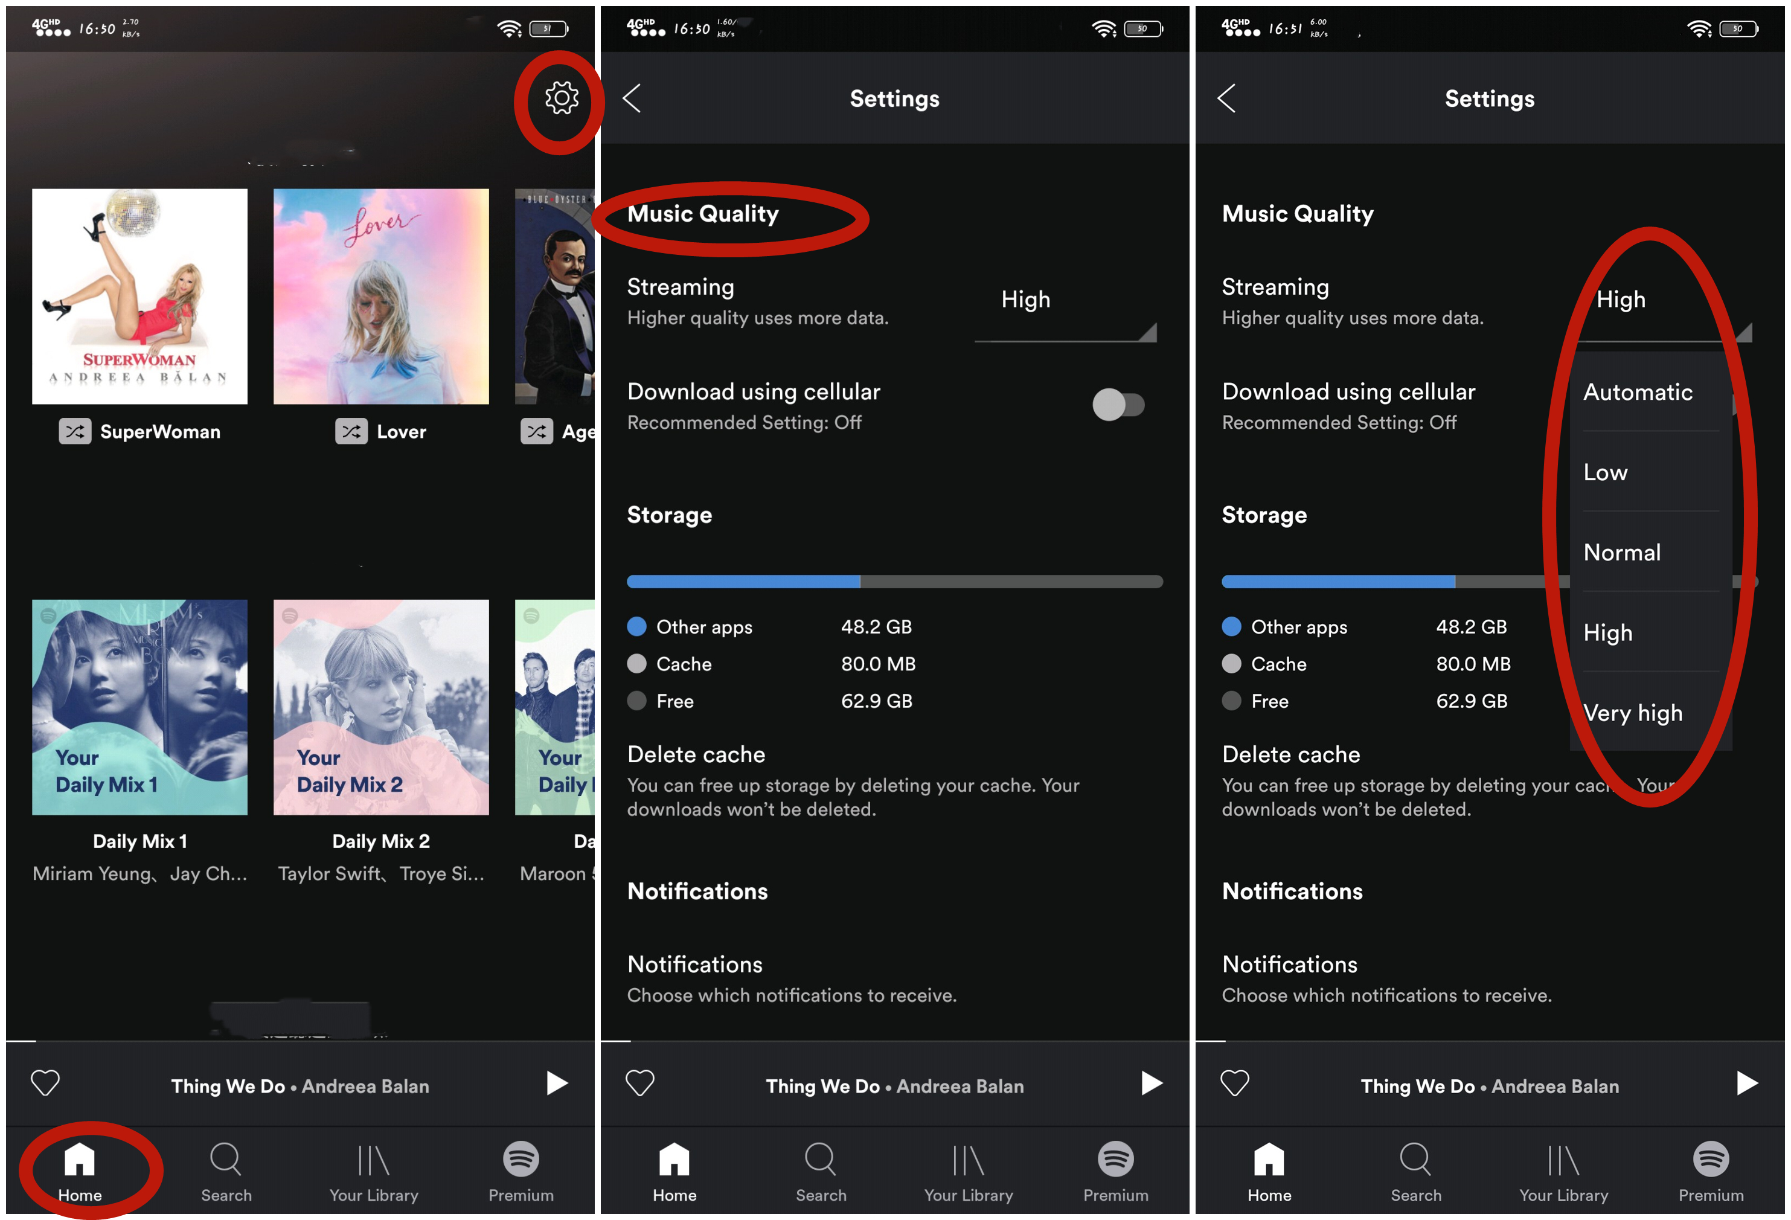
Task: Open partially visible third Daily Mix cover
Action: pyautogui.click(x=555, y=707)
